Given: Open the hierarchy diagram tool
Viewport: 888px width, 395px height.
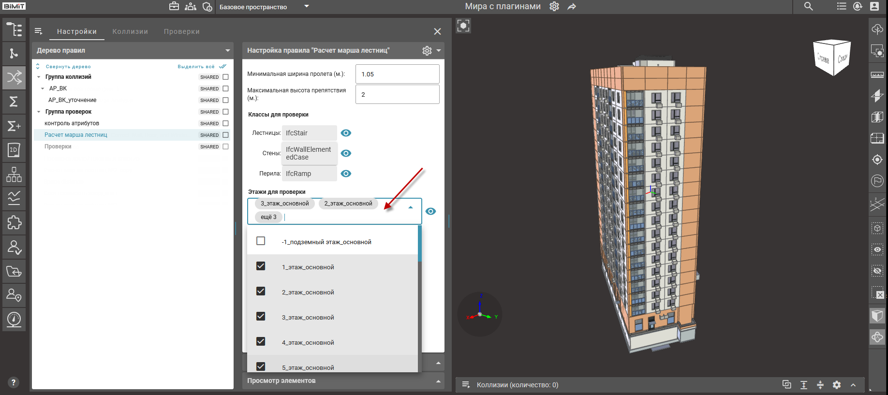Looking at the screenshot, I should [14, 174].
